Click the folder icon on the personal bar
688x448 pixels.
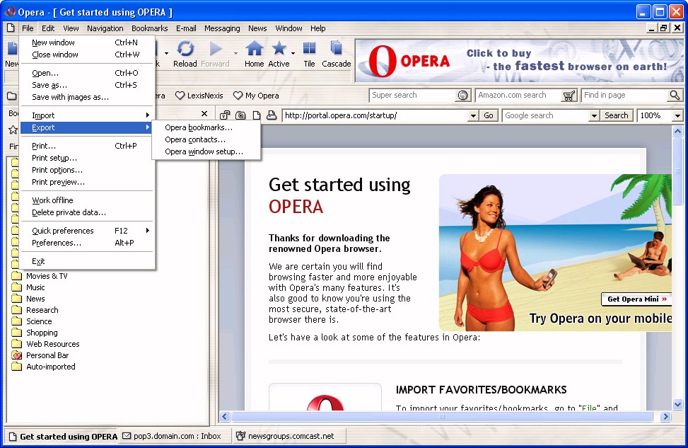point(12,96)
